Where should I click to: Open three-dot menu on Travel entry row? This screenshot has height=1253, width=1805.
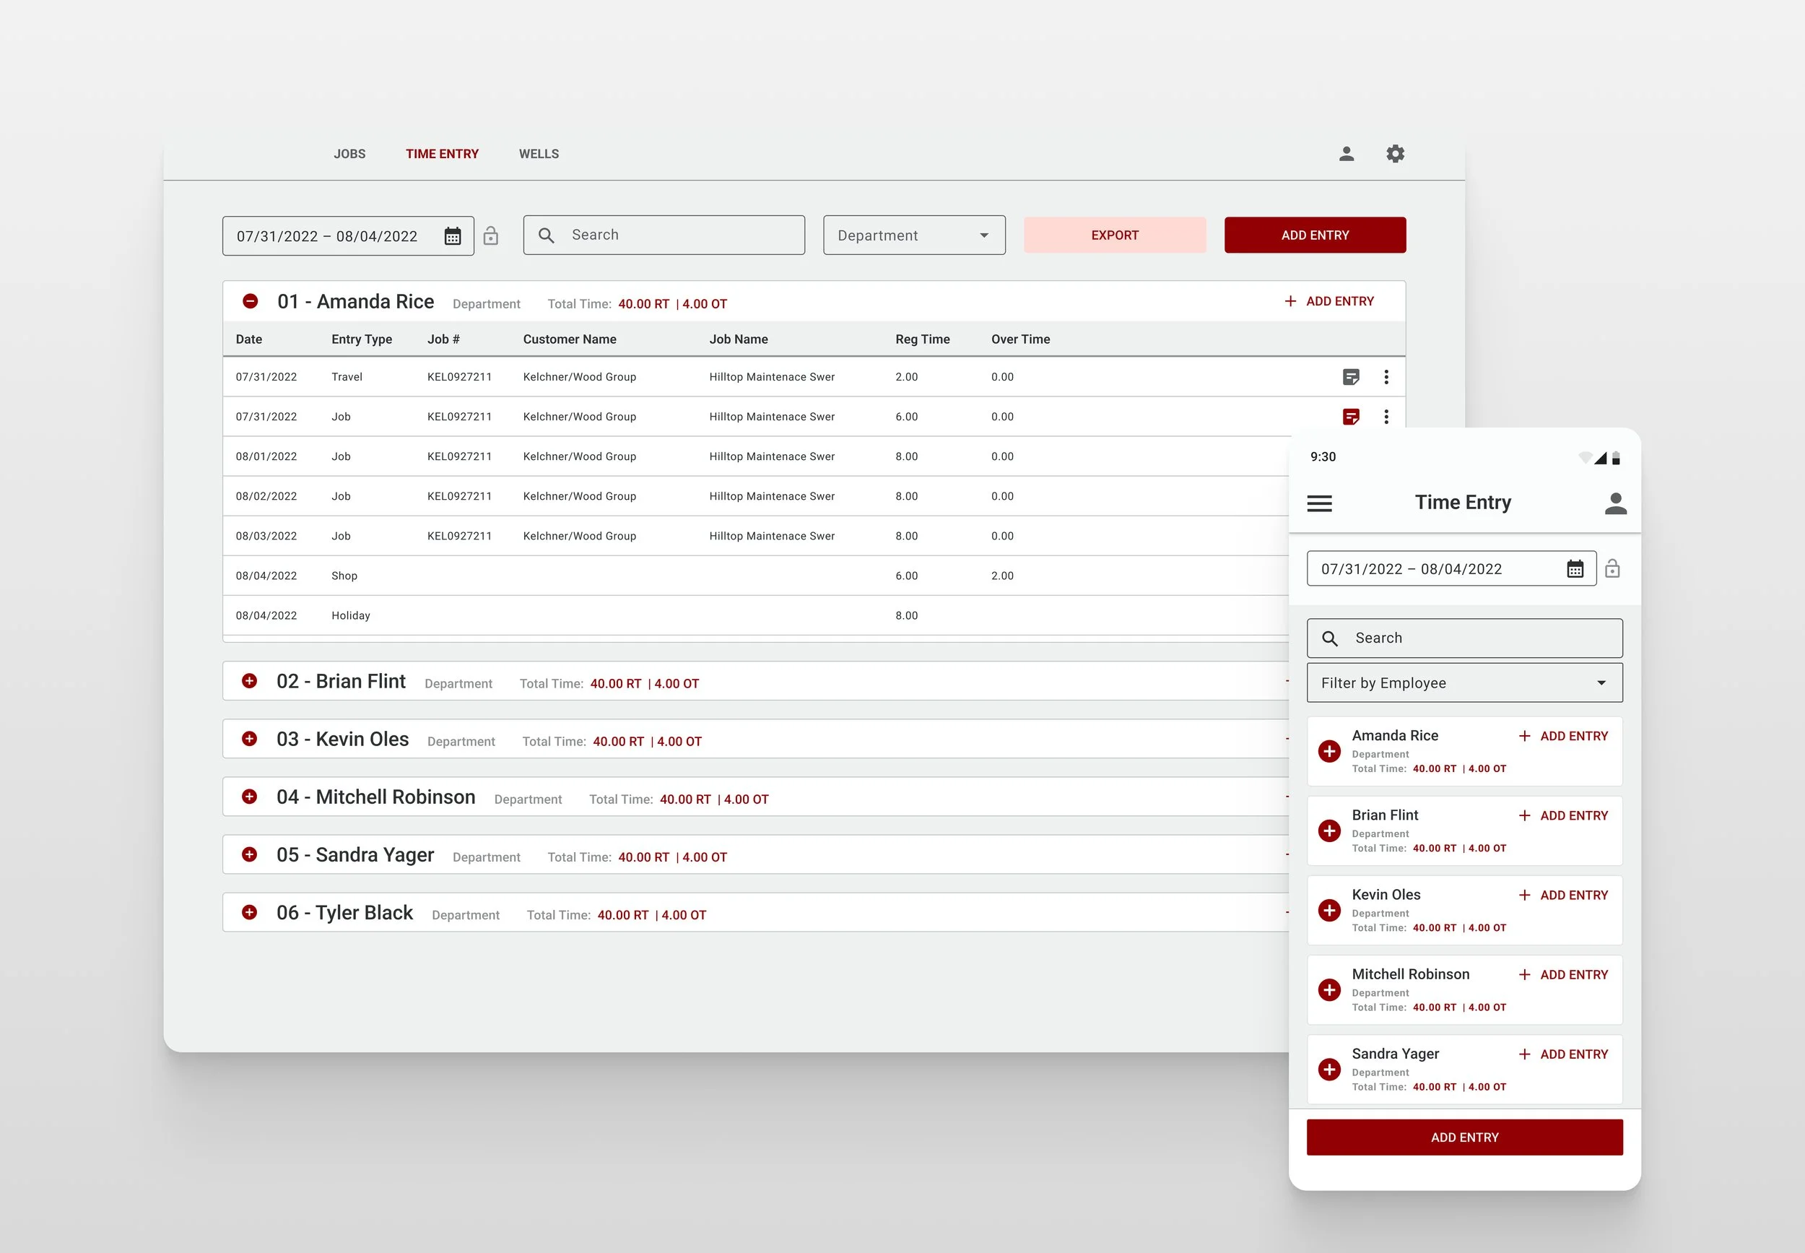[1386, 377]
